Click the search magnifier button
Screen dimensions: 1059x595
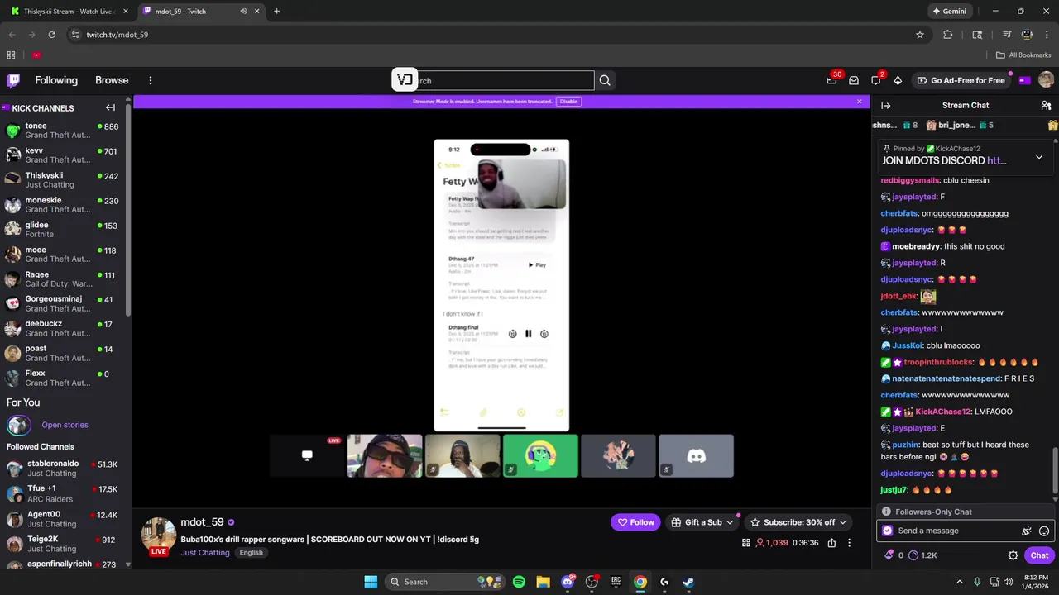click(605, 80)
